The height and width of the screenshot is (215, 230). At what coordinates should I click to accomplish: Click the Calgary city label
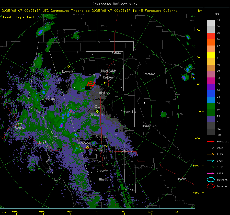coord(100,150)
